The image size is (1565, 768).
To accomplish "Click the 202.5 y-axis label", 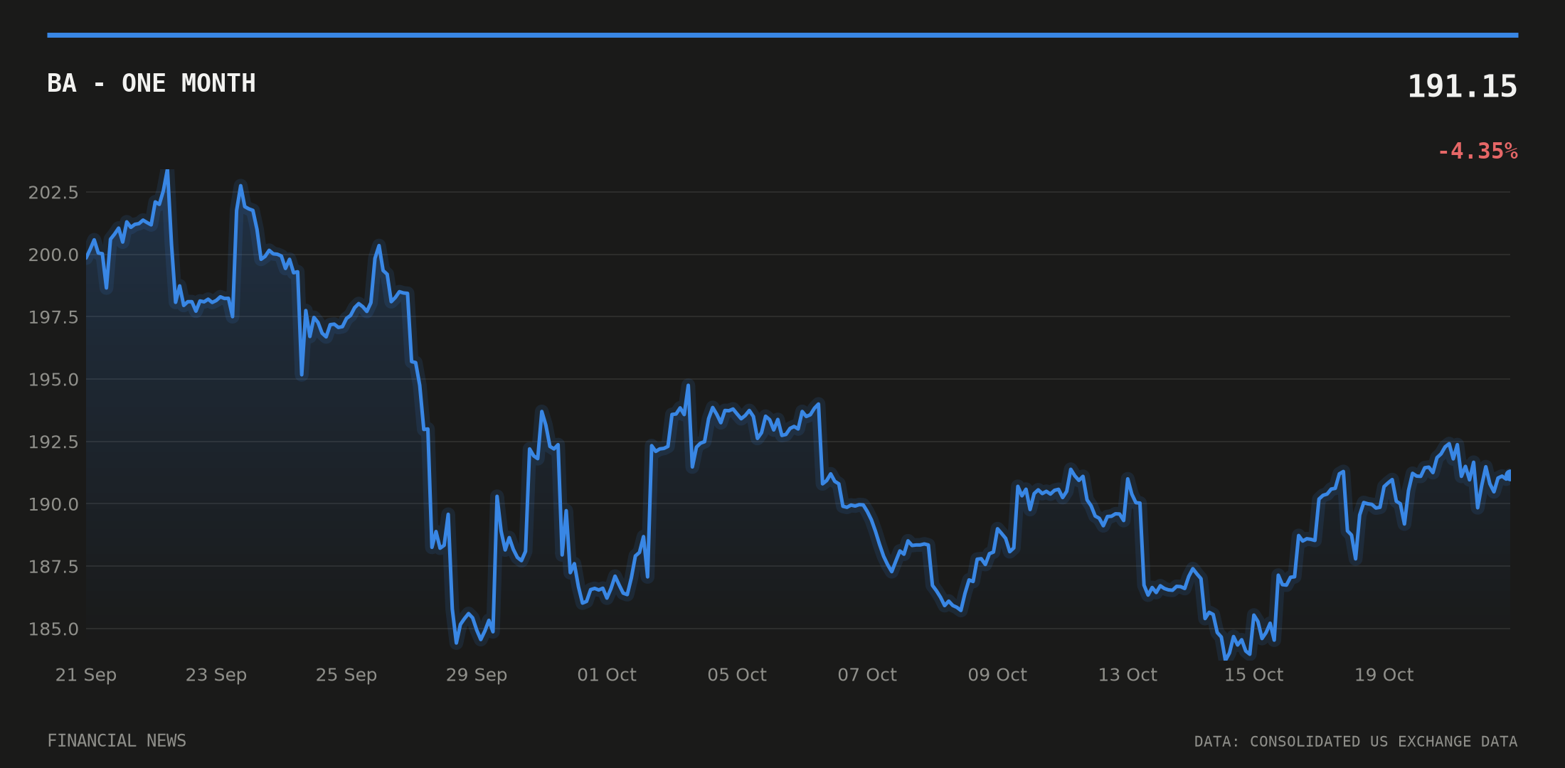I will 53,192.
